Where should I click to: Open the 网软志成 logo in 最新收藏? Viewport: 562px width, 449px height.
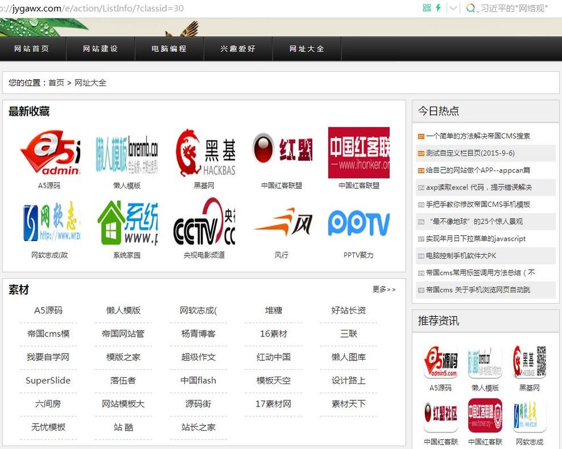[x=49, y=223]
